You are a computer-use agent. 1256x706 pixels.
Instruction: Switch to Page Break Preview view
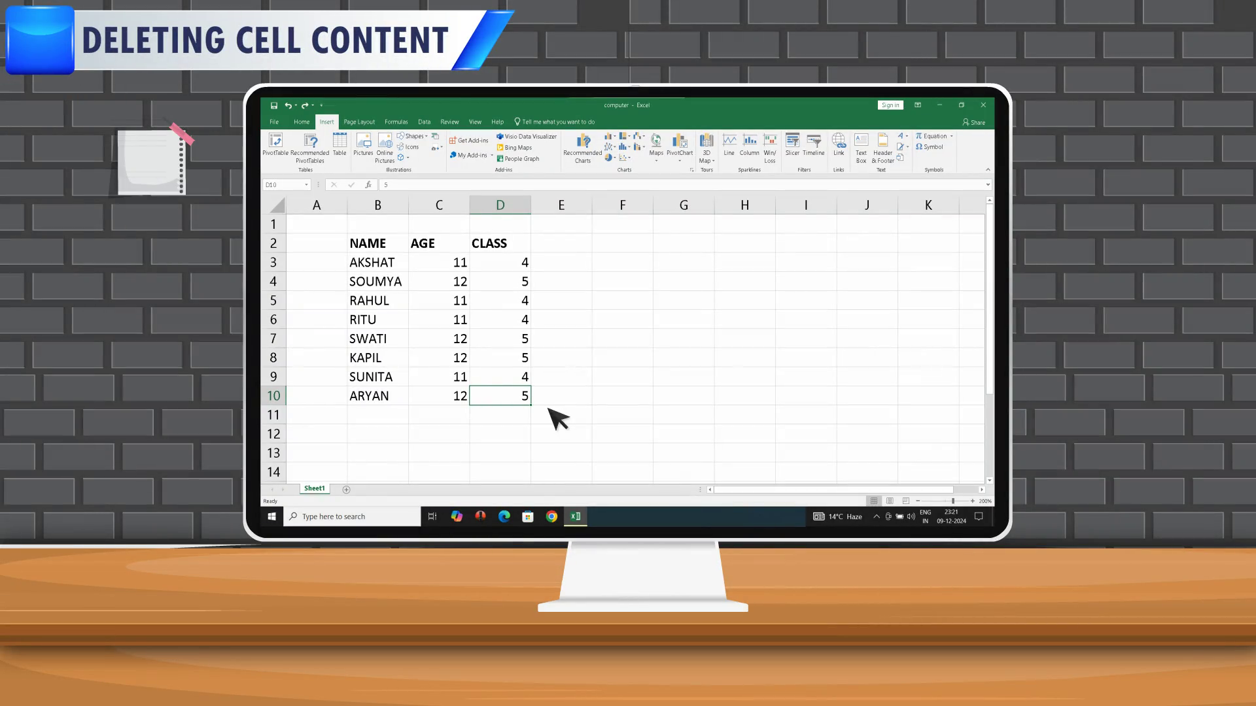[x=905, y=501]
